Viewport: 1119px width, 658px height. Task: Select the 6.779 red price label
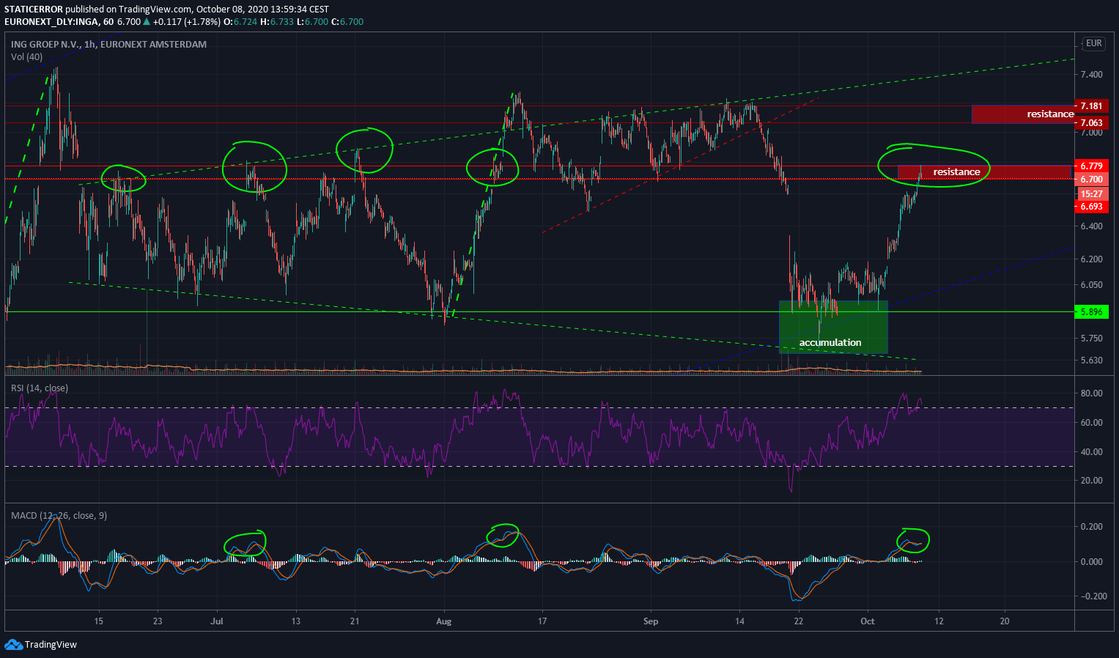(1092, 166)
